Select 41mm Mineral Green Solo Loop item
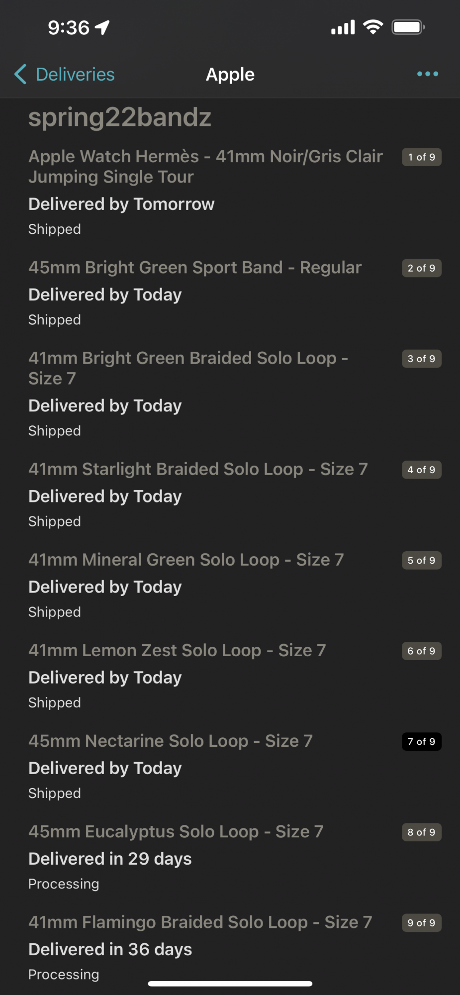The width and height of the screenshot is (460, 995). (186, 560)
